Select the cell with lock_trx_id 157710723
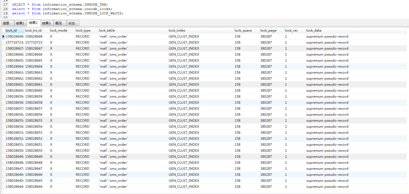The width and height of the screenshot is (409, 194). click(34, 43)
